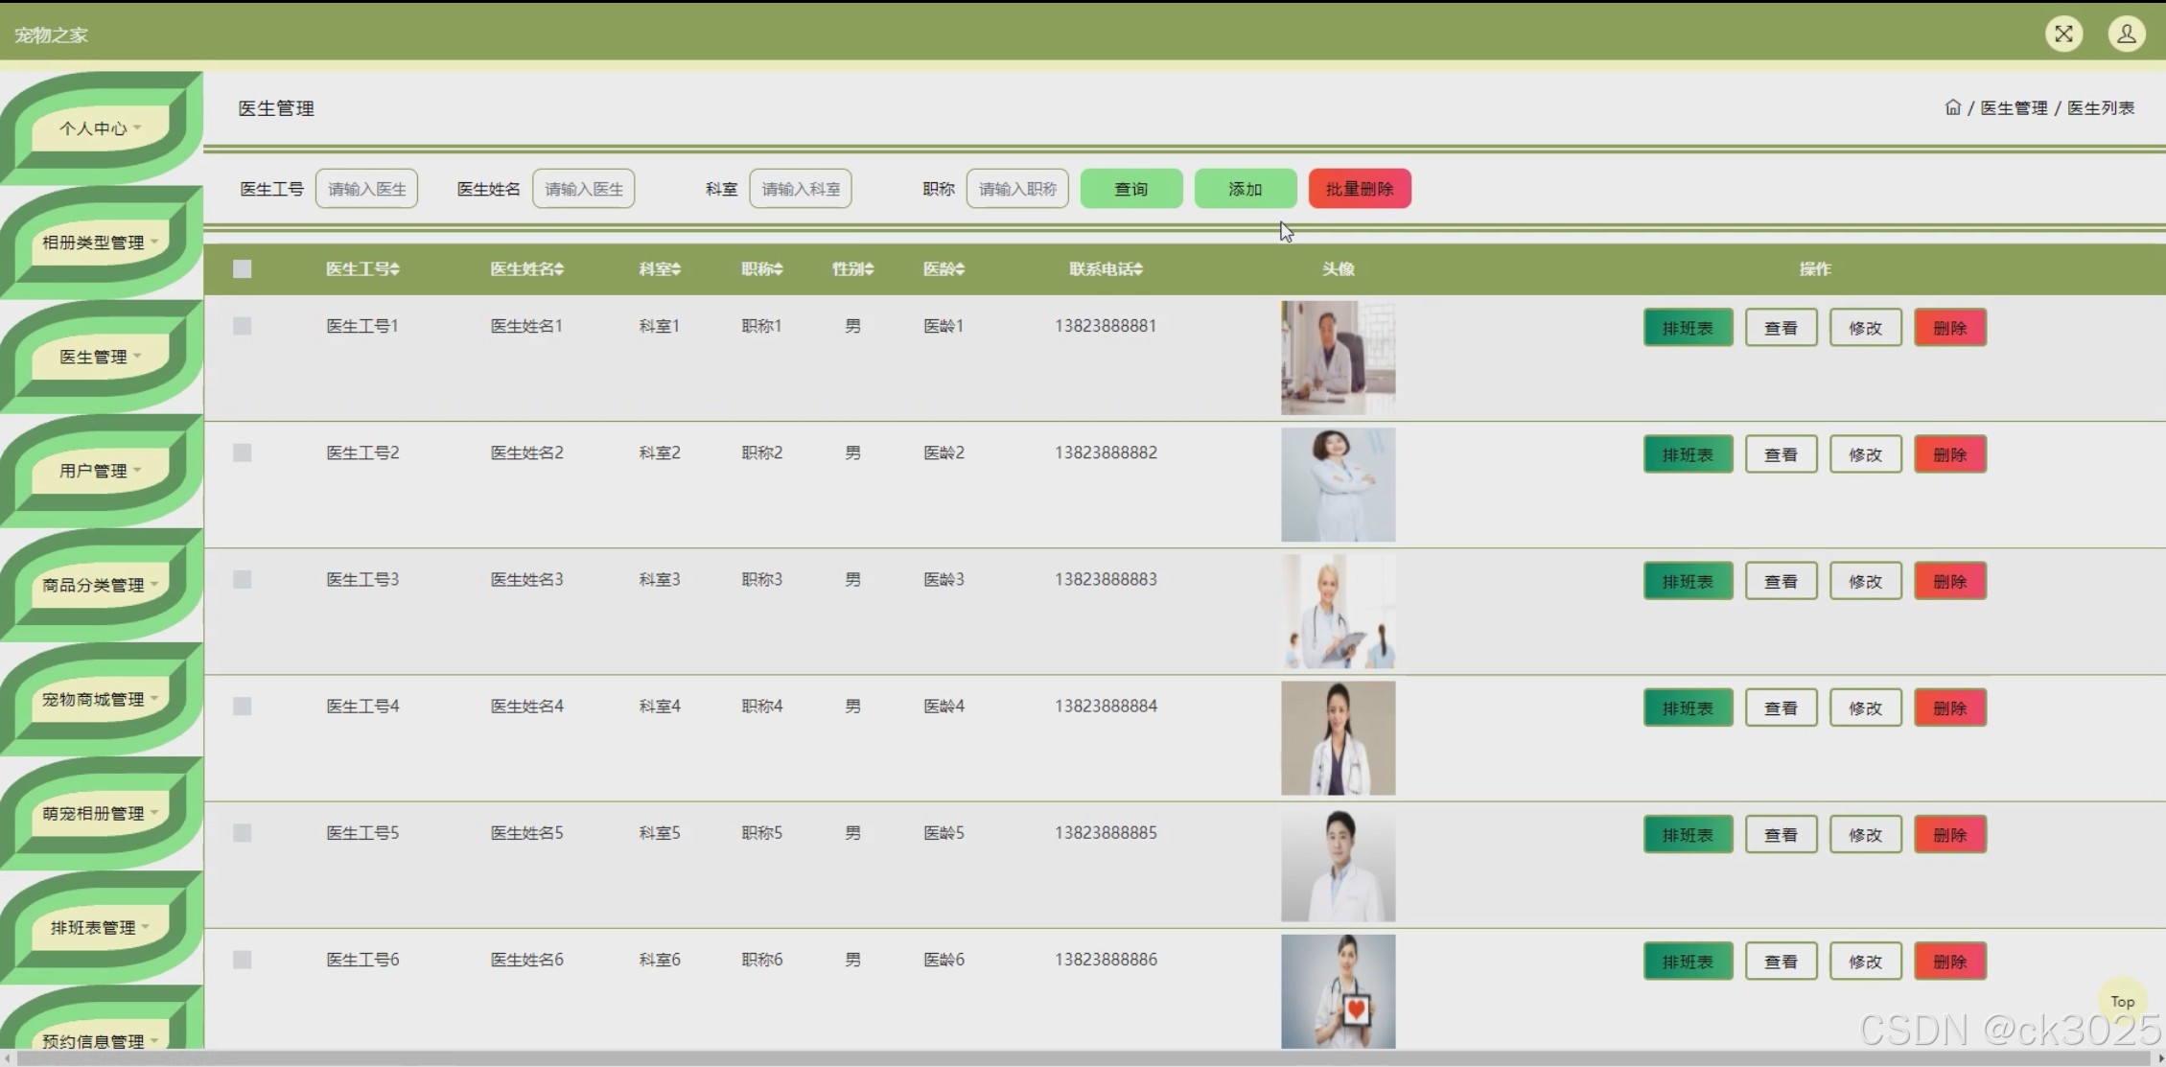Screen dimensions: 2166x1067
Task: Click 排班表 button for 医生工号2
Action: click(x=1687, y=454)
